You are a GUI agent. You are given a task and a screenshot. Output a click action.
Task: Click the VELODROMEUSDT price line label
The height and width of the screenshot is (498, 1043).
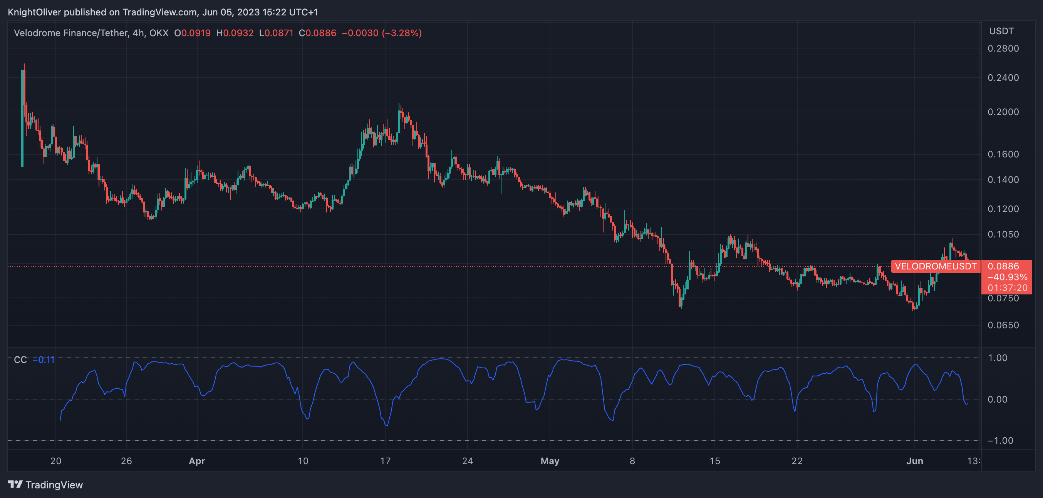click(936, 266)
